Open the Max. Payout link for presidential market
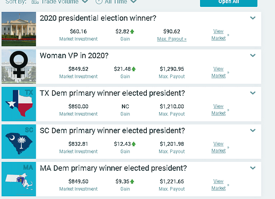 172,39
